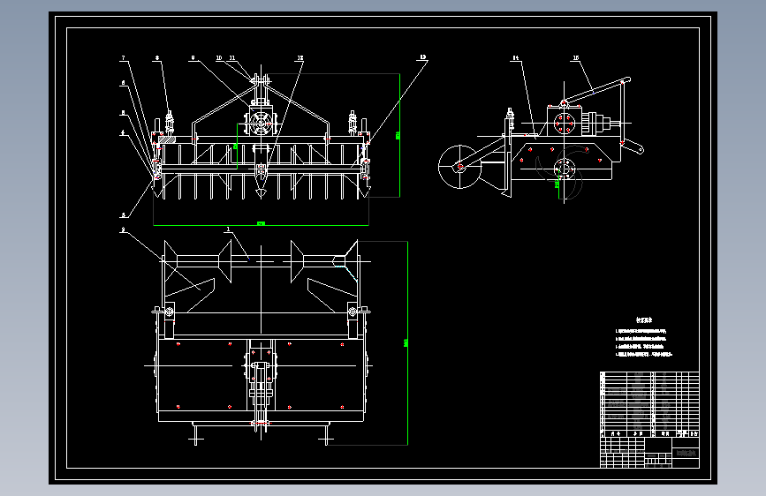This screenshot has width=766, height=496.
Task: Click part balloon number 6
Action: tap(123, 82)
